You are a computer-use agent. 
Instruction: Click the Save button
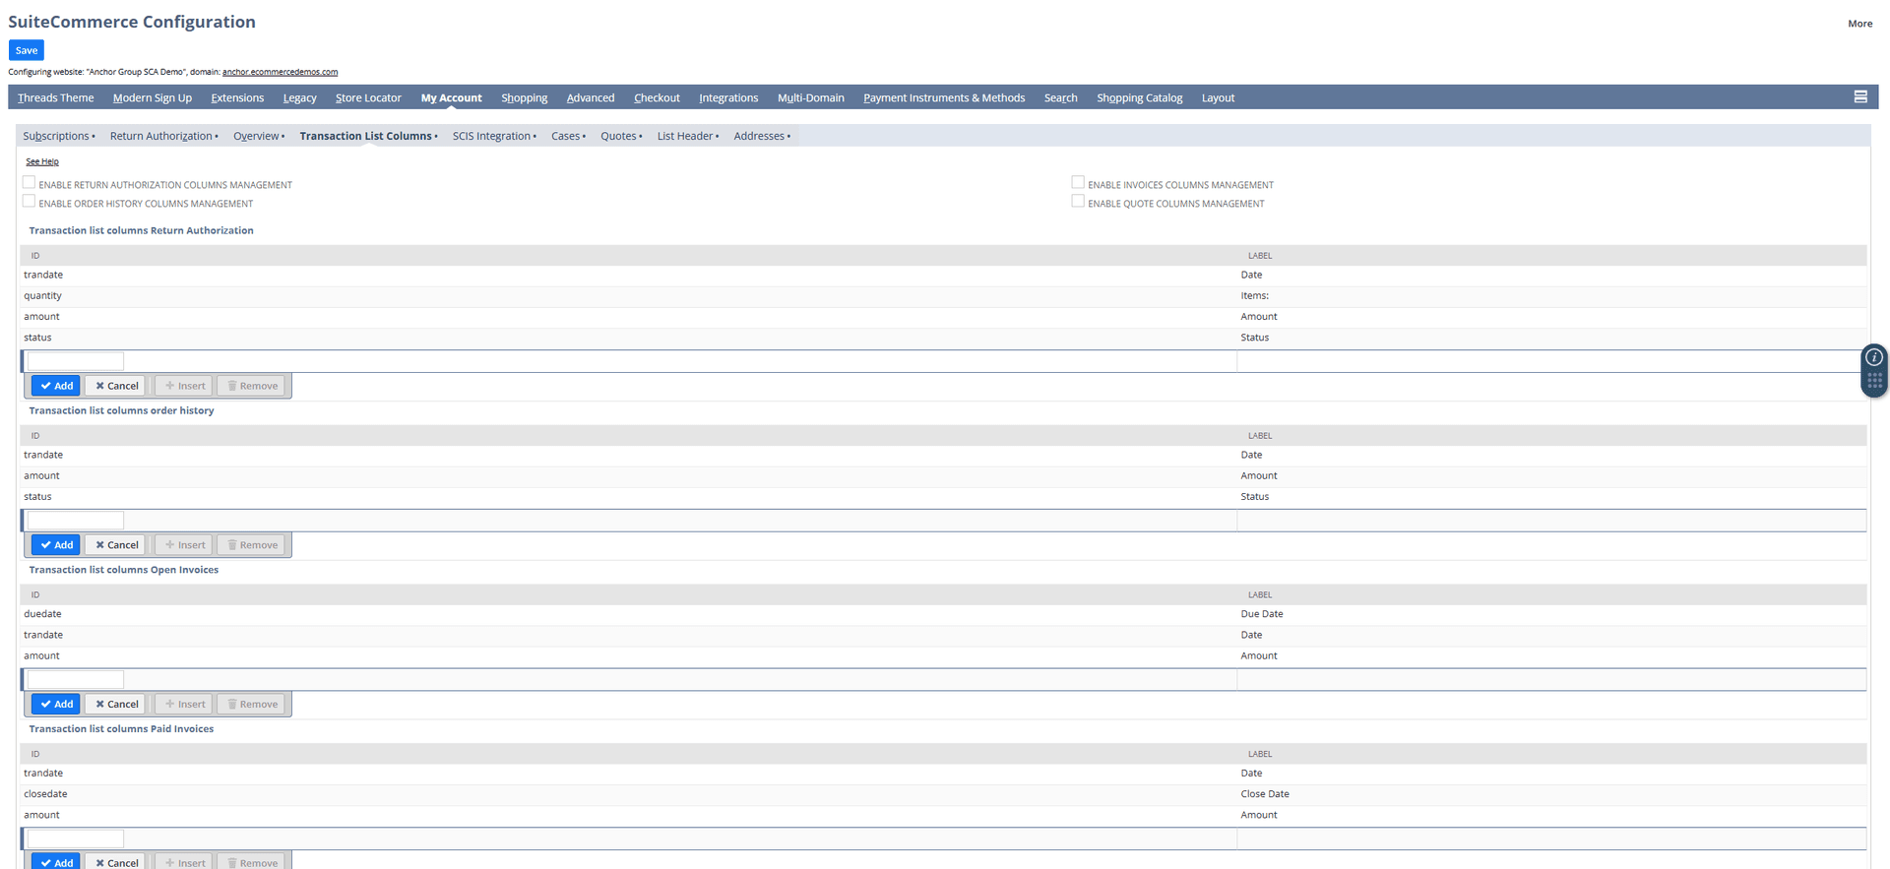click(x=27, y=50)
